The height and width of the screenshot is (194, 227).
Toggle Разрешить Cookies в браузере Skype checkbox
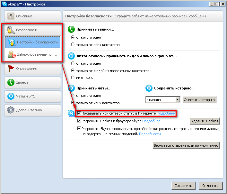tap(79, 121)
